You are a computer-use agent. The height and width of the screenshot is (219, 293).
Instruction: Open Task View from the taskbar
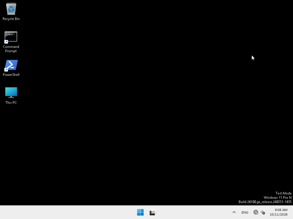153,212
